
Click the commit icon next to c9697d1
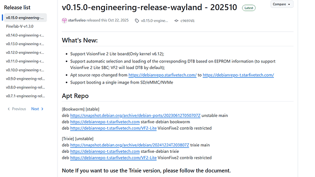coord(176,21)
